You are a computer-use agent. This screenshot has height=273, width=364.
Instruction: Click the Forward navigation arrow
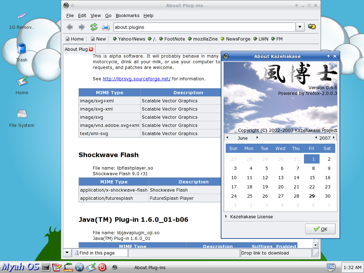[x=81, y=27]
